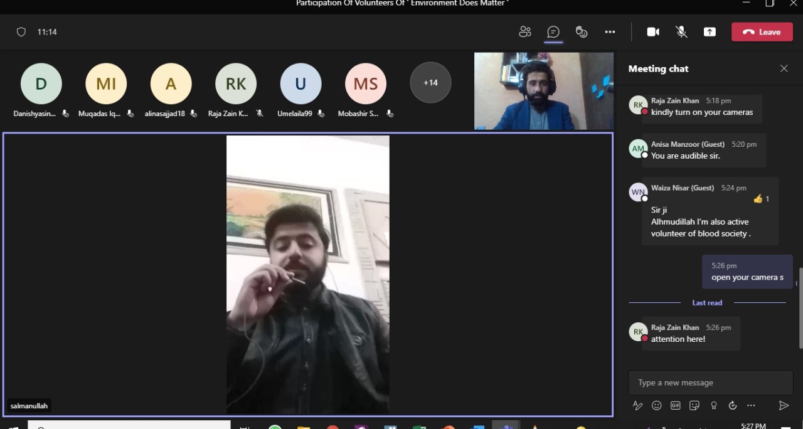803x429 pixels.
Task: Expand the +14 additional participants bubble
Action: (x=430, y=83)
